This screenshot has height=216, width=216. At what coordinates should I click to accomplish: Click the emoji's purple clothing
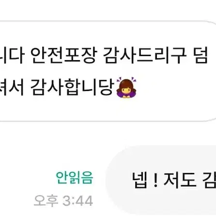tap(126, 95)
